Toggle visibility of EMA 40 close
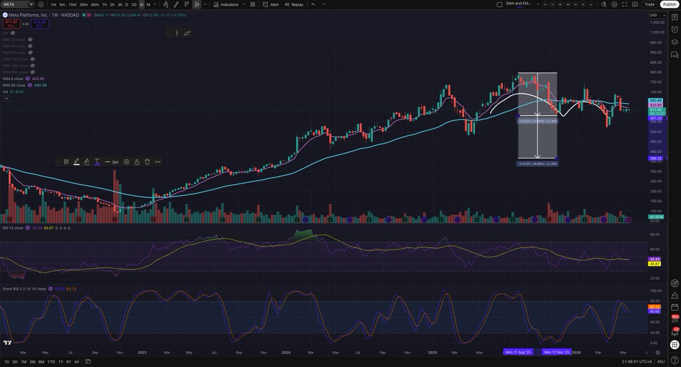681x367 pixels. click(30, 46)
